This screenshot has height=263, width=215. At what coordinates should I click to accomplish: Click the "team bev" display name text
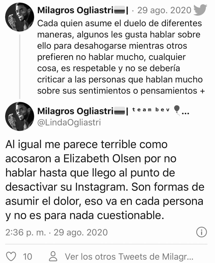[151, 110]
